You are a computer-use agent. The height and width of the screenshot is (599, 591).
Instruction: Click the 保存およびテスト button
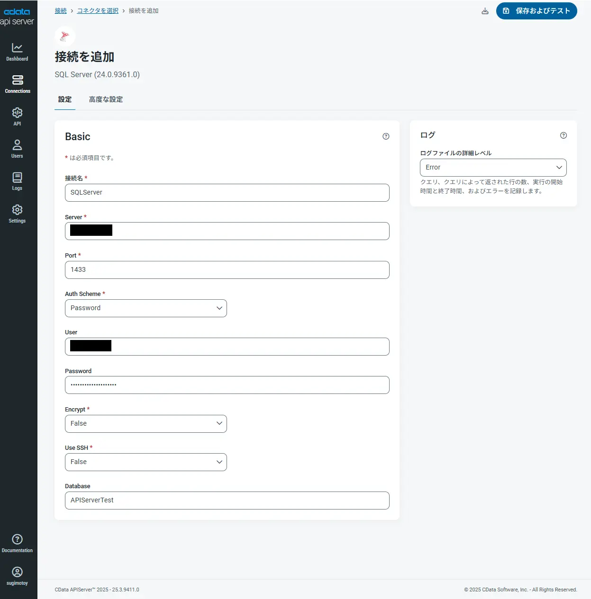coord(536,10)
